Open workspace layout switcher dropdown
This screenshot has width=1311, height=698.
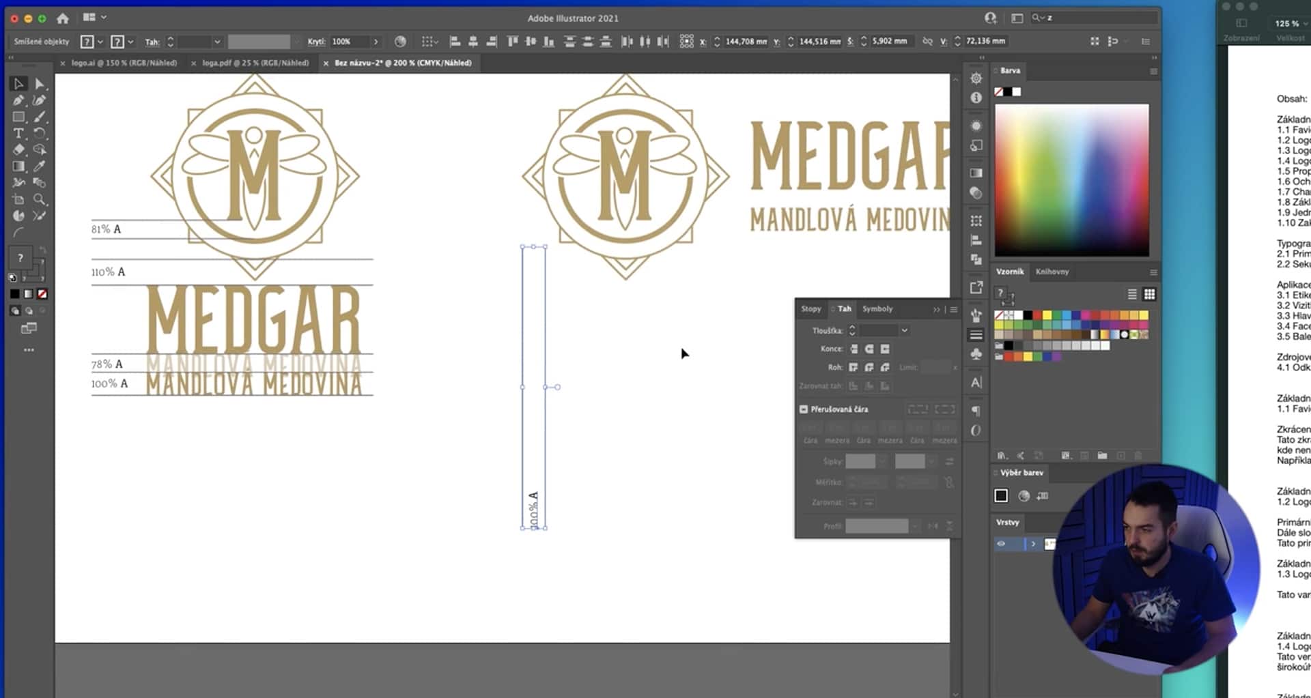coord(94,18)
